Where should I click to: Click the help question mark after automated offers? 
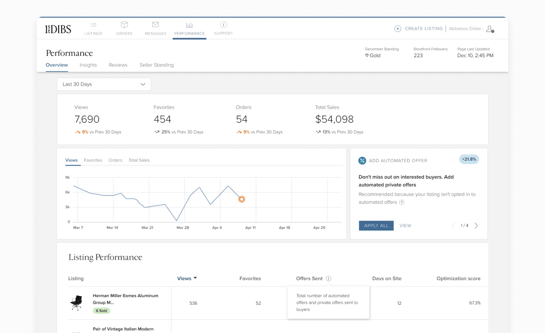point(402,202)
